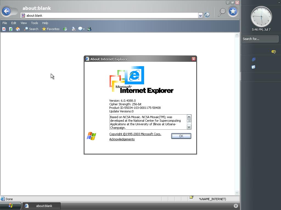The height and width of the screenshot is (210, 281).
Task: Click the Done status bar text
Action: coord(9,199)
